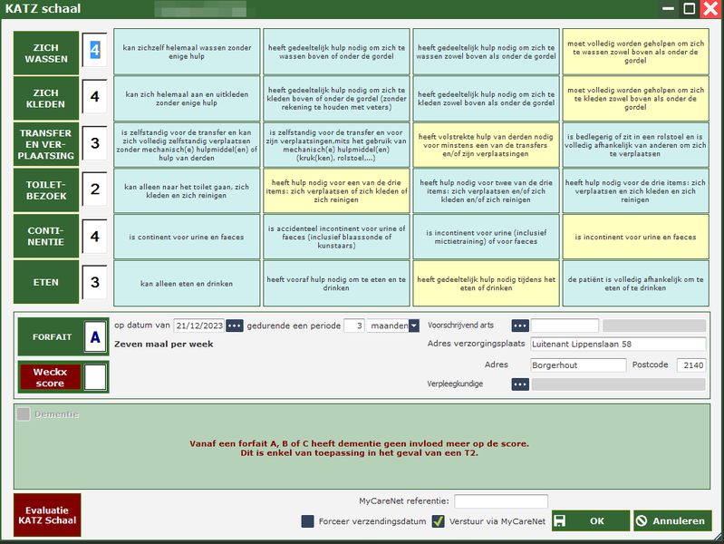Screen dimensions: 724x544
Task: Click the Postcode field showing 2140
Action: pos(691,365)
